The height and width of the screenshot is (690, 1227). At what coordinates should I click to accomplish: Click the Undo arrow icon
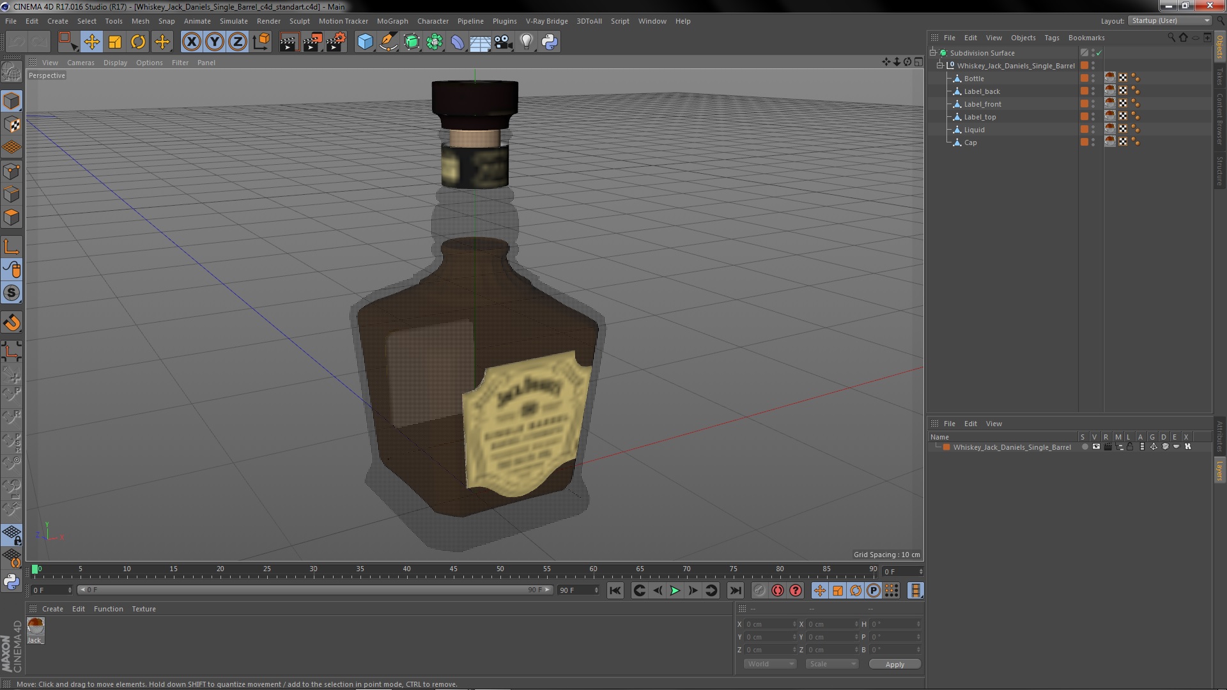[x=17, y=42]
